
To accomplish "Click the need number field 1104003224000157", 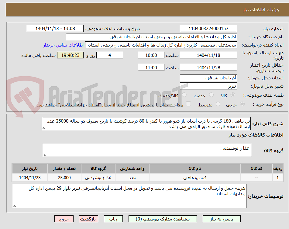I will coord(208,29).
